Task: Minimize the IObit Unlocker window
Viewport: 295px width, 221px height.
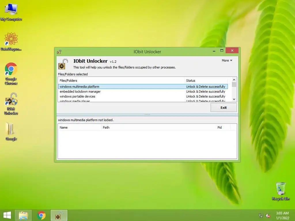Action: [x=214, y=51]
